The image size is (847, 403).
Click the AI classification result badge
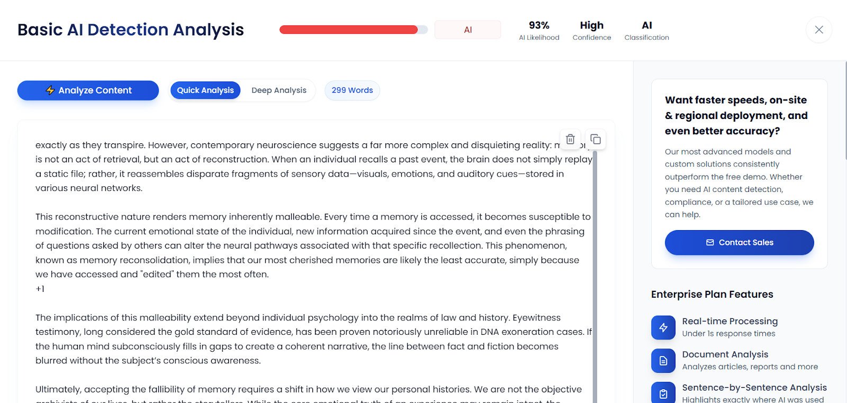[x=467, y=30]
